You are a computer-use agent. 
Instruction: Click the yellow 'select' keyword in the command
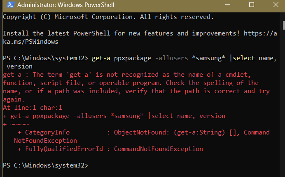click(x=244, y=58)
